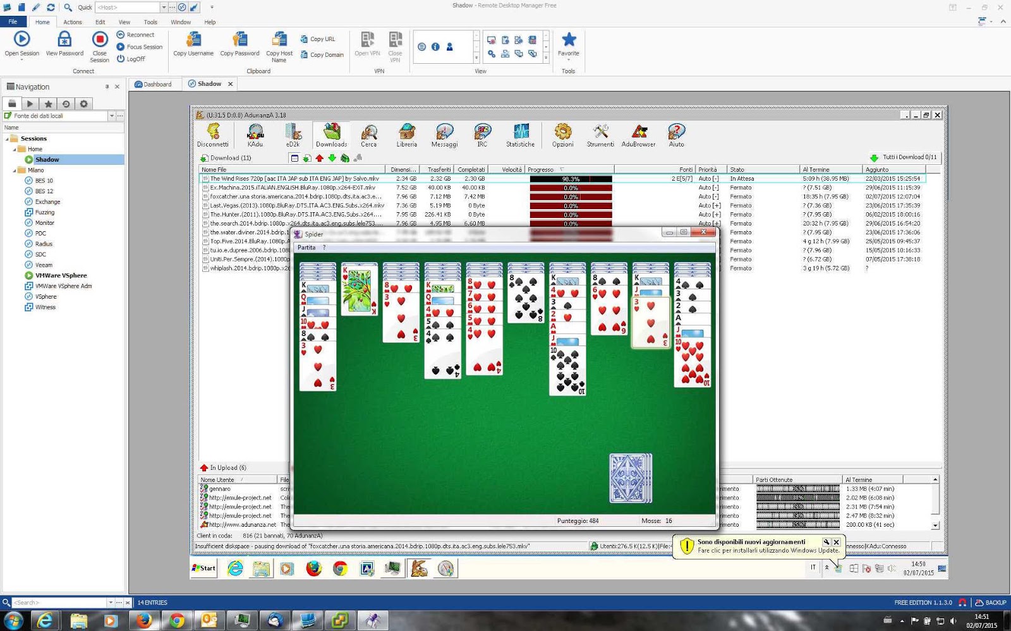Viewport: 1011px width, 631px height.
Task: Close the Shadow session tab
Action: [x=231, y=84]
